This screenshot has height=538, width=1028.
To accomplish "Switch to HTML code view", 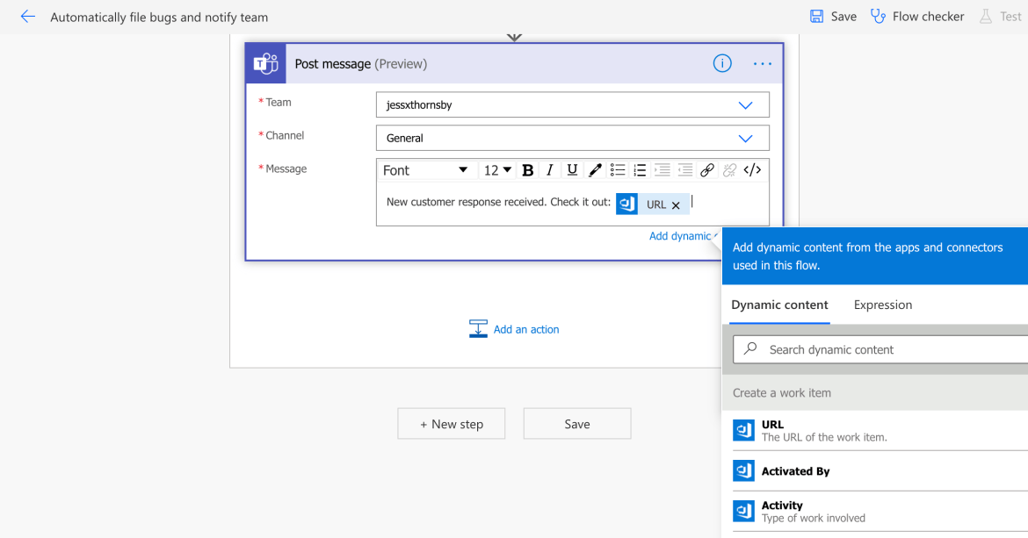I will pos(752,170).
